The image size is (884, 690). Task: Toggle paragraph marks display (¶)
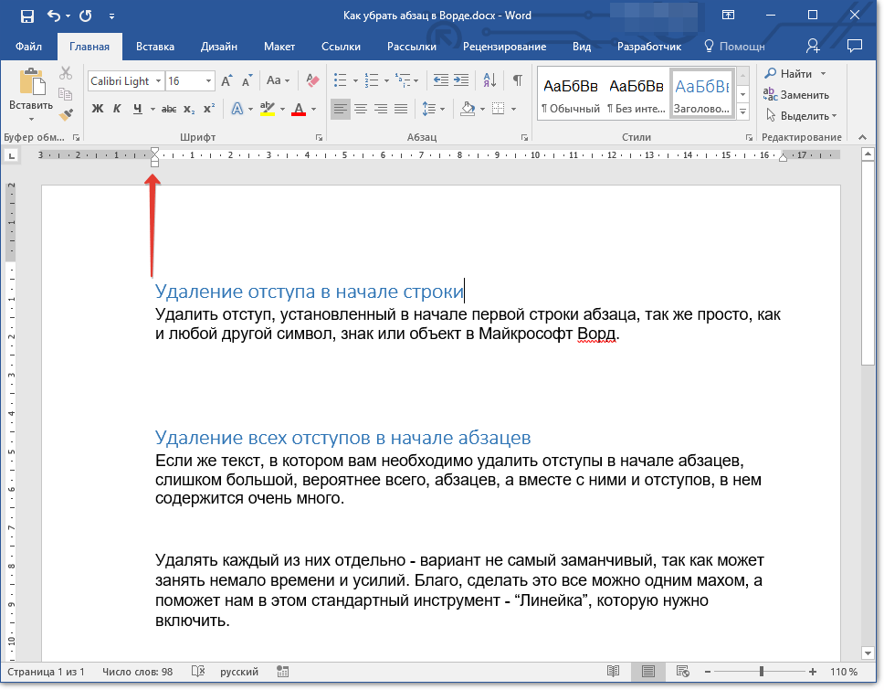point(517,80)
